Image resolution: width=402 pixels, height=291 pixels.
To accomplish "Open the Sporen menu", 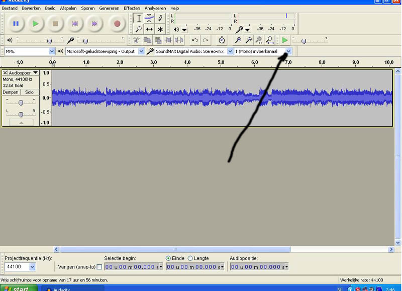I will (88, 8).
